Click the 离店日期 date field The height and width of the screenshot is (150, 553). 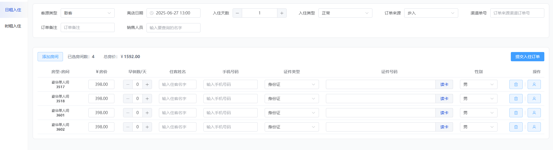coord(173,13)
